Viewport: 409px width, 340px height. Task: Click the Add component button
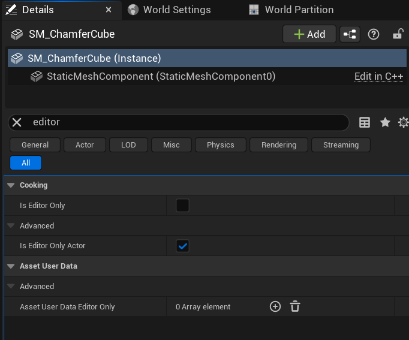coord(309,34)
